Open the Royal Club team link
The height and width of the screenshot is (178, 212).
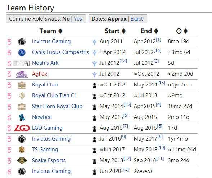(x=45, y=85)
